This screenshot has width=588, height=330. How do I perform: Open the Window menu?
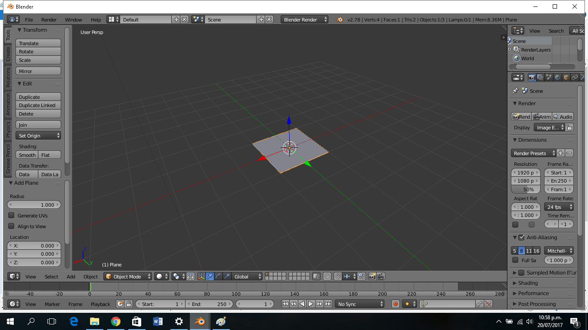pyautogui.click(x=74, y=20)
